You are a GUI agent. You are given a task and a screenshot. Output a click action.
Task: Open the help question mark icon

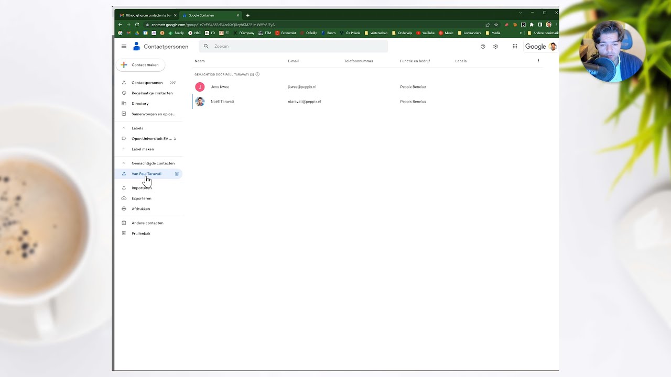[483, 47]
